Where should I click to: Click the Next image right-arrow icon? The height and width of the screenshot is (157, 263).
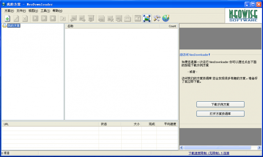(82, 19)
